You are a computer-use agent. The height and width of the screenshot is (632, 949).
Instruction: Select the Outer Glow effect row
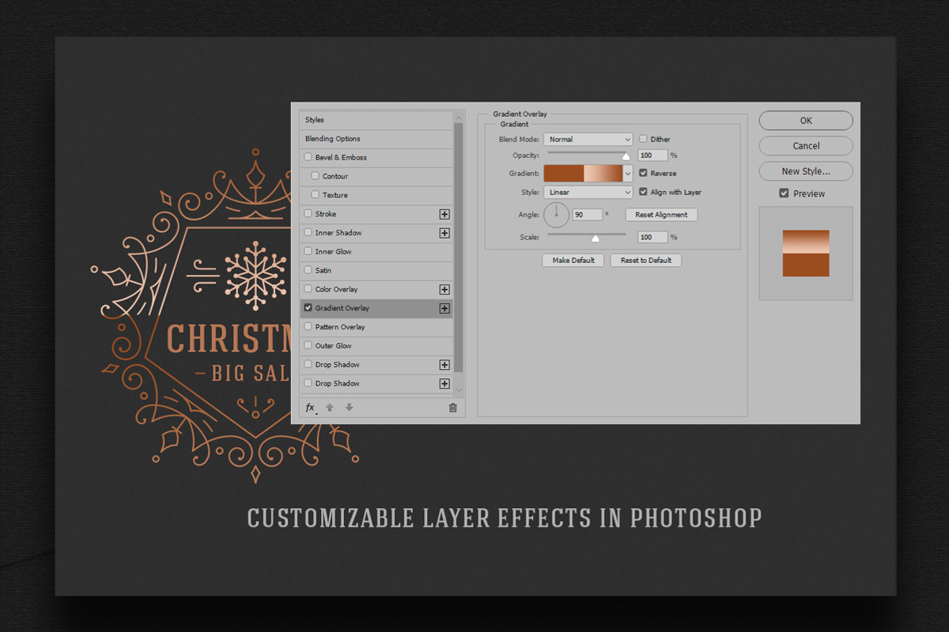coord(376,345)
